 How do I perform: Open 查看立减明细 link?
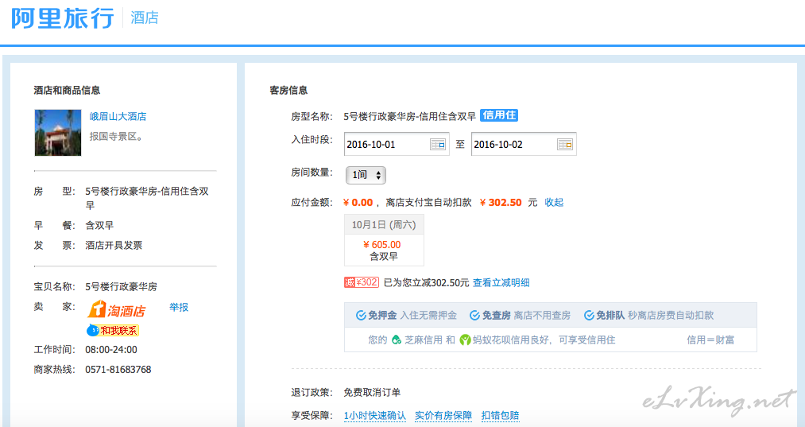coord(501,282)
